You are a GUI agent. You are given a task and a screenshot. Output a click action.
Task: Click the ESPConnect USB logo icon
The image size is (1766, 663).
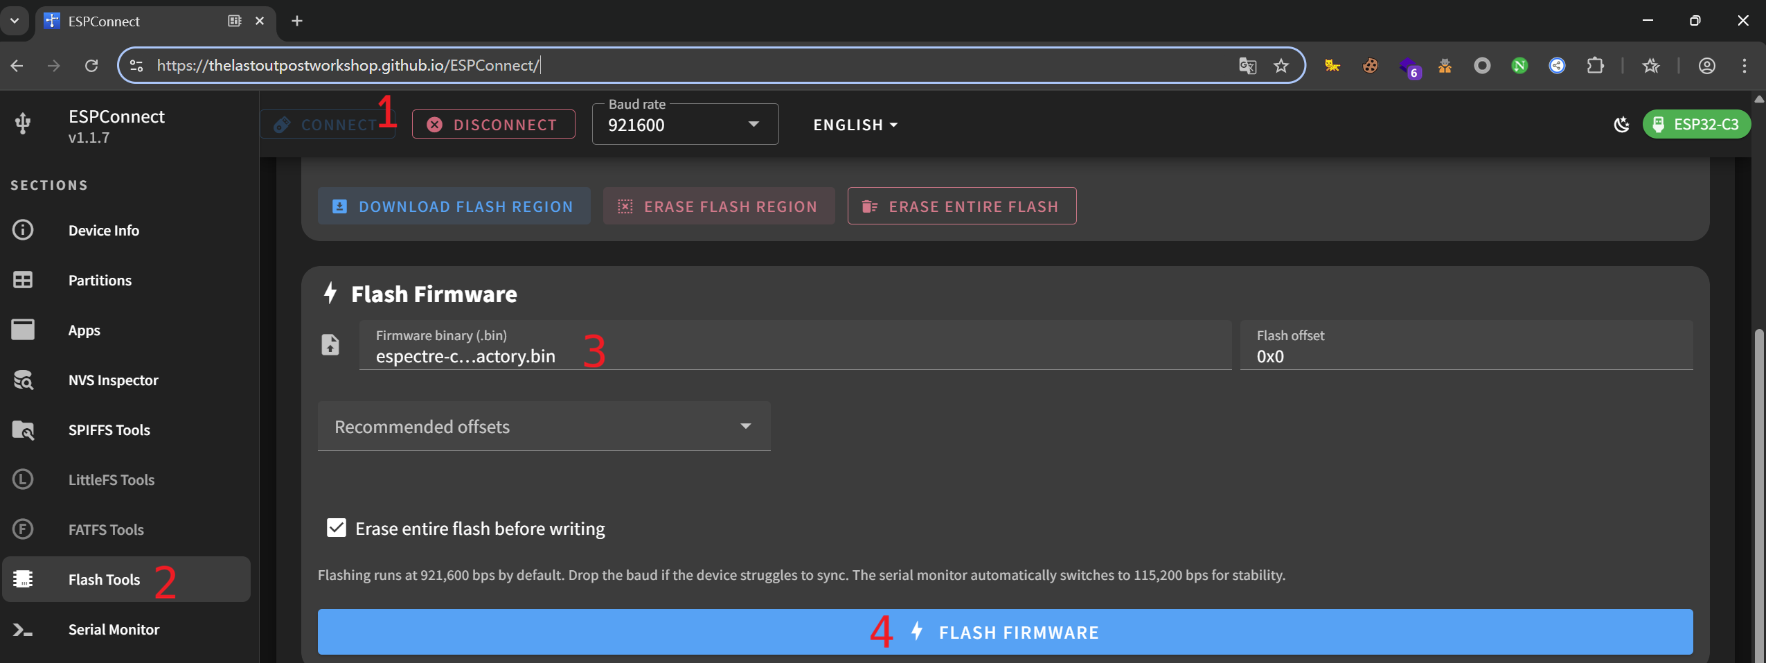pos(23,123)
